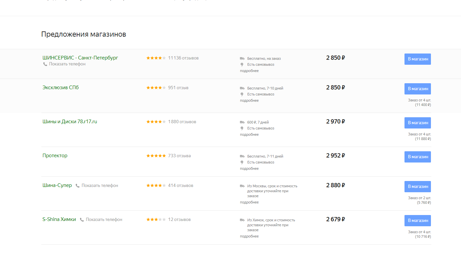Click 'В магазин' for Шина-Супер offer

tap(417, 187)
